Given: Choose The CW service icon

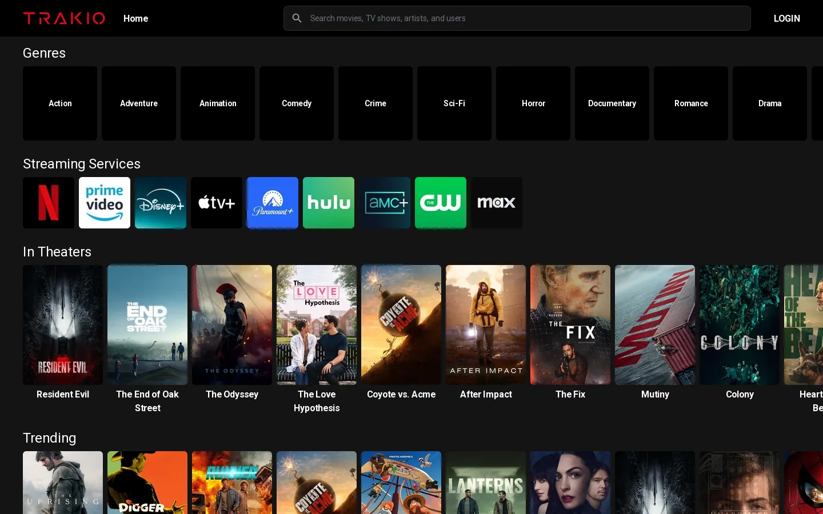Looking at the screenshot, I should [441, 203].
